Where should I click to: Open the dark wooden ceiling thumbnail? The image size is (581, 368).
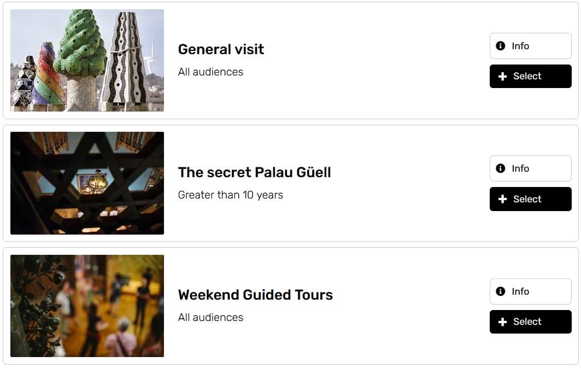[87, 183]
